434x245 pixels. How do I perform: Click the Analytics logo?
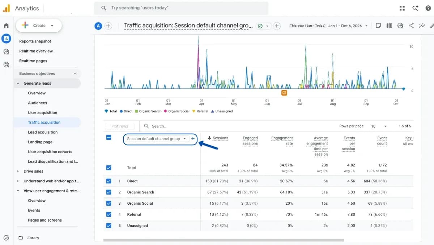coord(7,8)
